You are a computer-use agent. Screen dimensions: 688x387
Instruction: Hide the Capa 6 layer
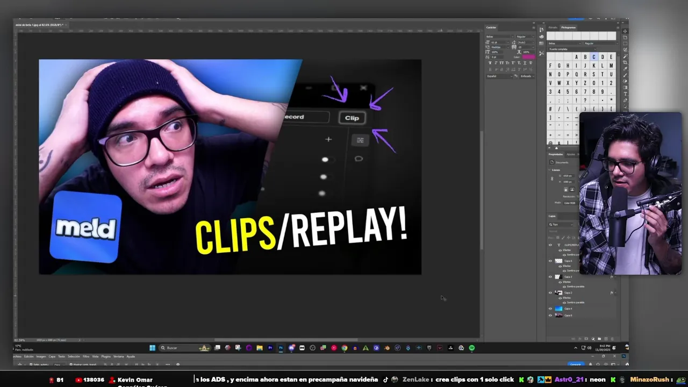point(550,261)
